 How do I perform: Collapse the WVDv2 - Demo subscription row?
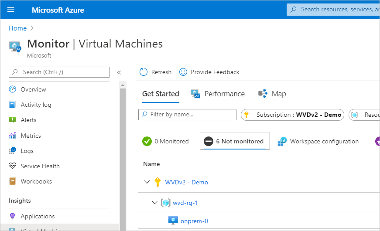point(147,182)
